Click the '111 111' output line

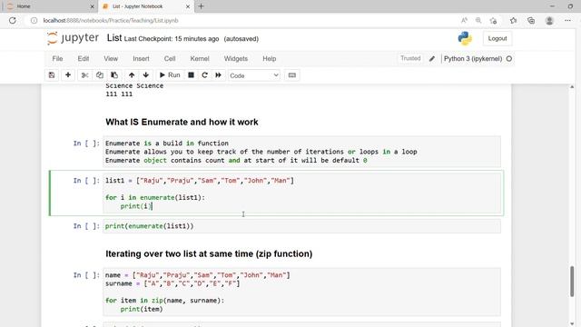pos(119,94)
